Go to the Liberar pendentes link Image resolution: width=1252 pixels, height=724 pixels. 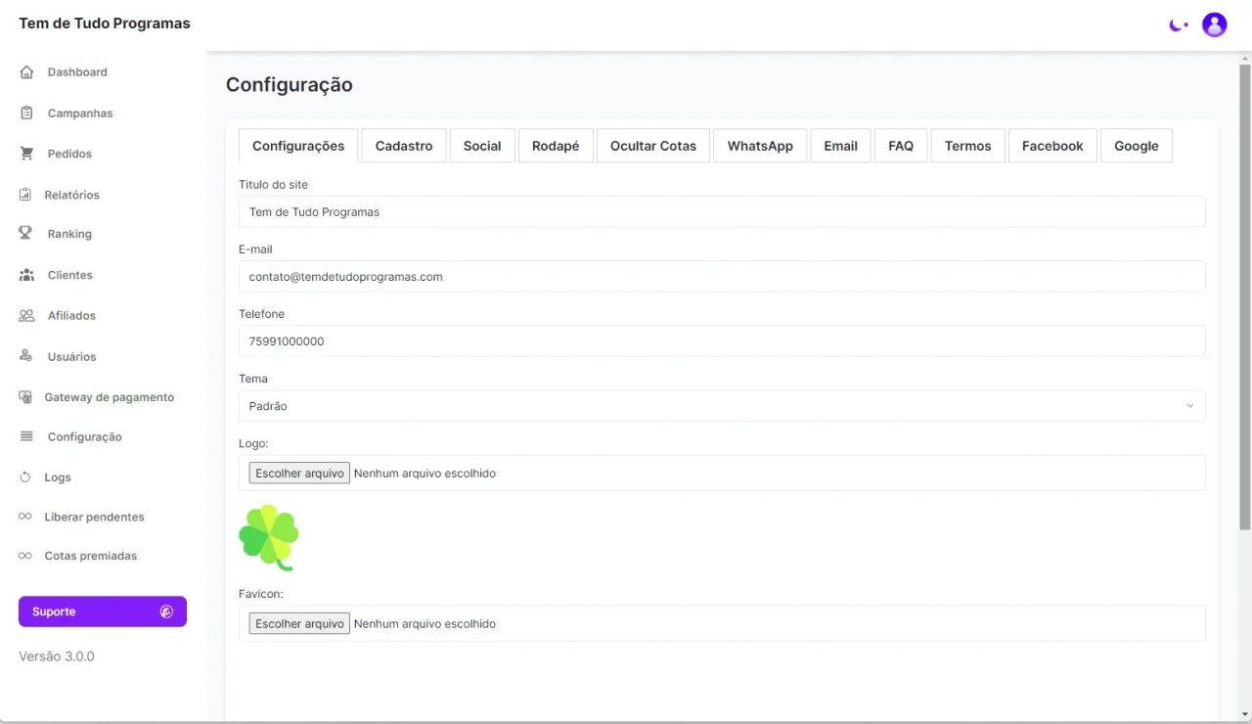[x=94, y=517]
